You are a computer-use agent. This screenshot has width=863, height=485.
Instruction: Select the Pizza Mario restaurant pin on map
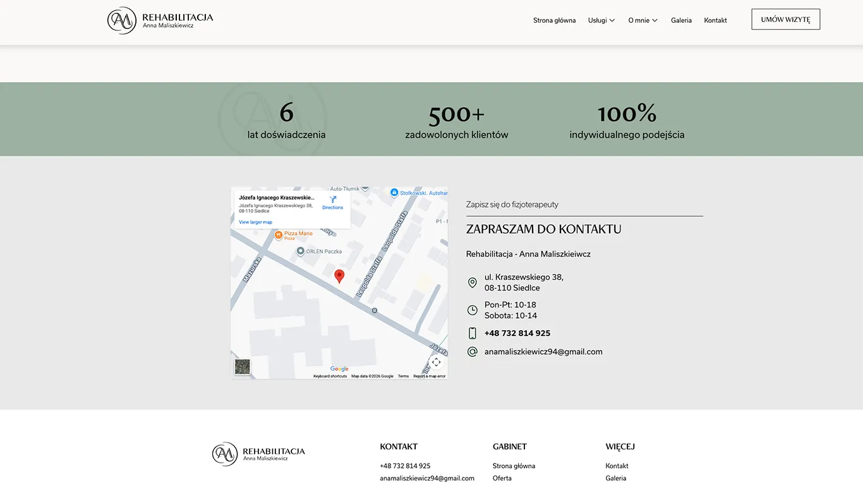[x=279, y=234]
